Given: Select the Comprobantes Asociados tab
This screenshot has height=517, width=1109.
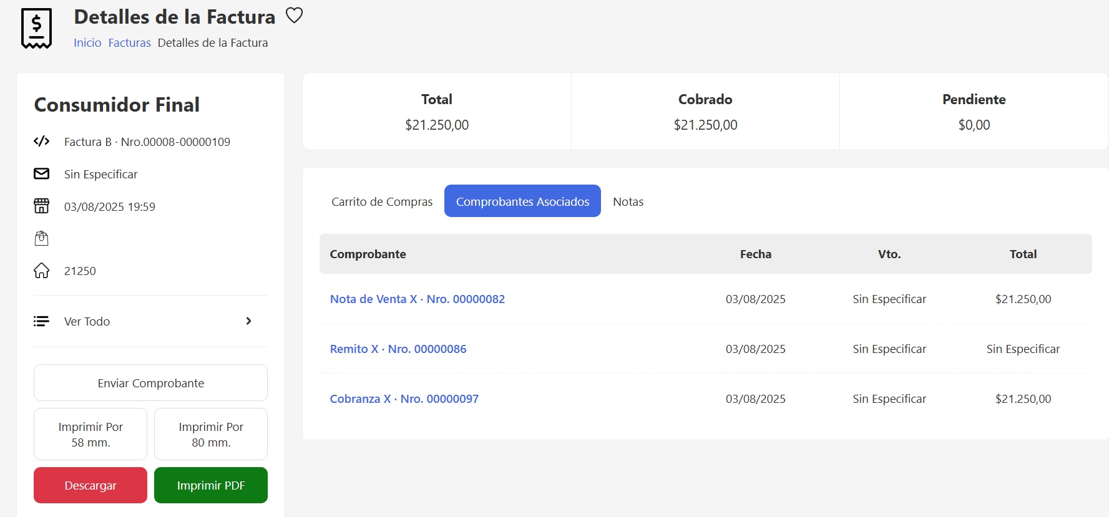Looking at the screenshot, I should pos(522,201).
